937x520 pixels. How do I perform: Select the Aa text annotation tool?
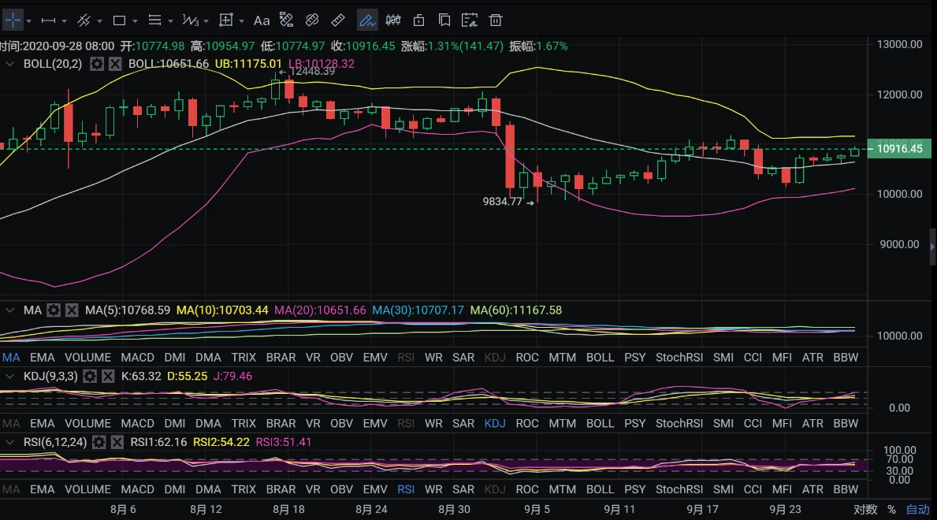261,20
